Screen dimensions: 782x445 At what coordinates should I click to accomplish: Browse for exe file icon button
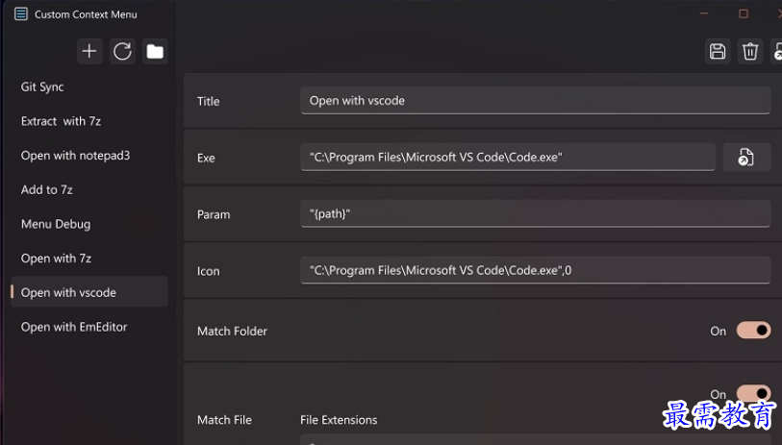pos(746,158)
